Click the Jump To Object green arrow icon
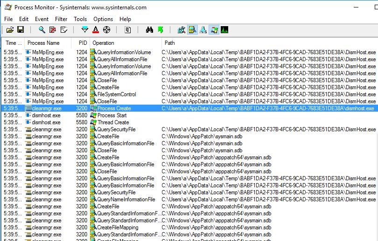Screen dimensions: 378x241 tap(161, 30)
